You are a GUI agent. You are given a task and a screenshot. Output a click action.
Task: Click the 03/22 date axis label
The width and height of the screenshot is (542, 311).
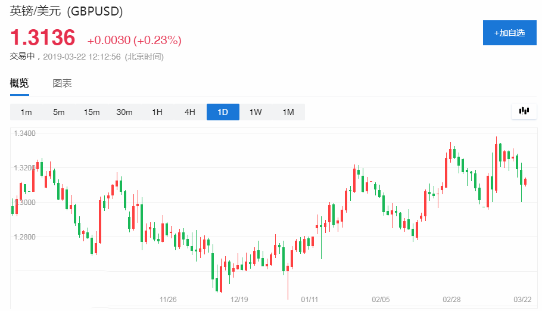tap(522, 300)
